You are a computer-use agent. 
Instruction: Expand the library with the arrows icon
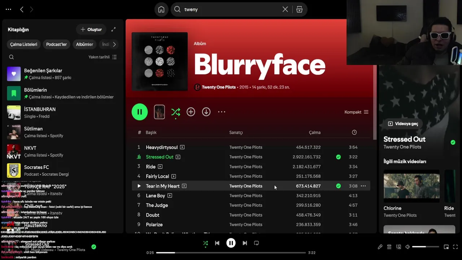pos(113,30)
